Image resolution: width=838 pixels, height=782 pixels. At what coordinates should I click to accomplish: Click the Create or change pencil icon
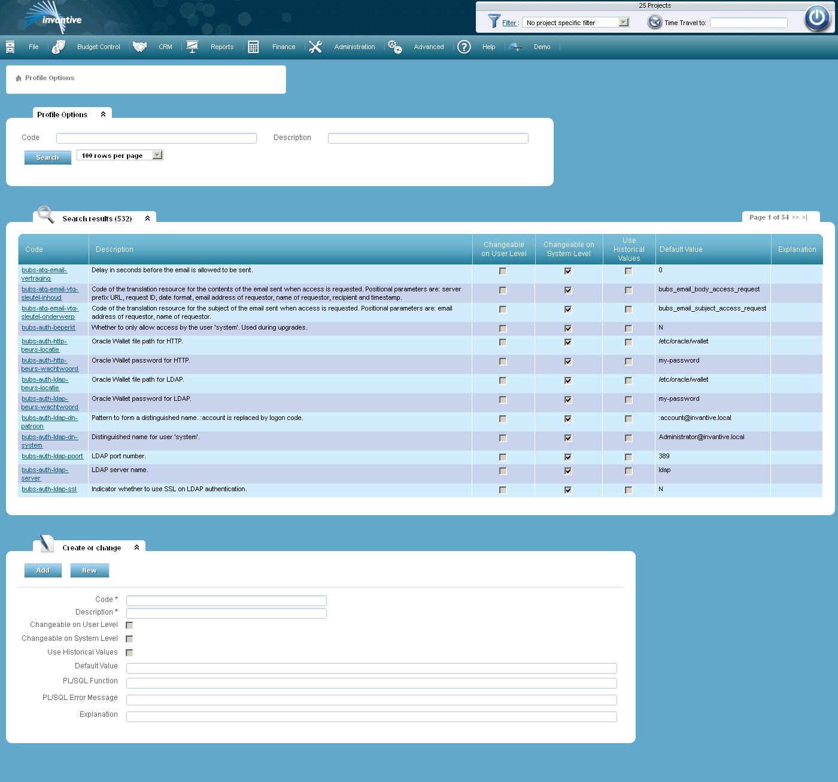(x=47, y=543)
